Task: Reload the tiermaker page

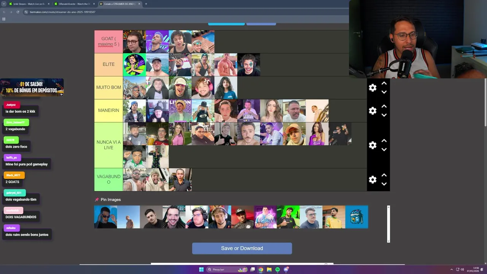Action: [x=18, y=12]
